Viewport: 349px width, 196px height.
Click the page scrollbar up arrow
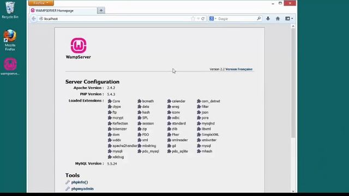(x=293, y=26)
